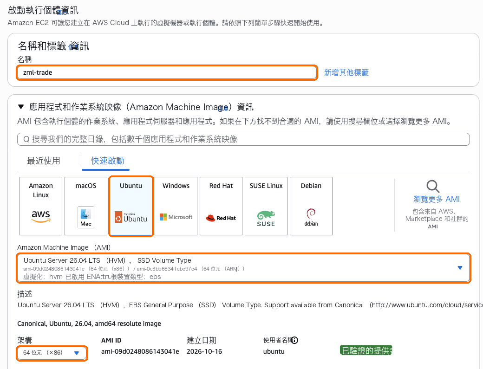Select the Debian AMI tile
The width and height of the screenshot is (483, 369).
click(311, 206)
